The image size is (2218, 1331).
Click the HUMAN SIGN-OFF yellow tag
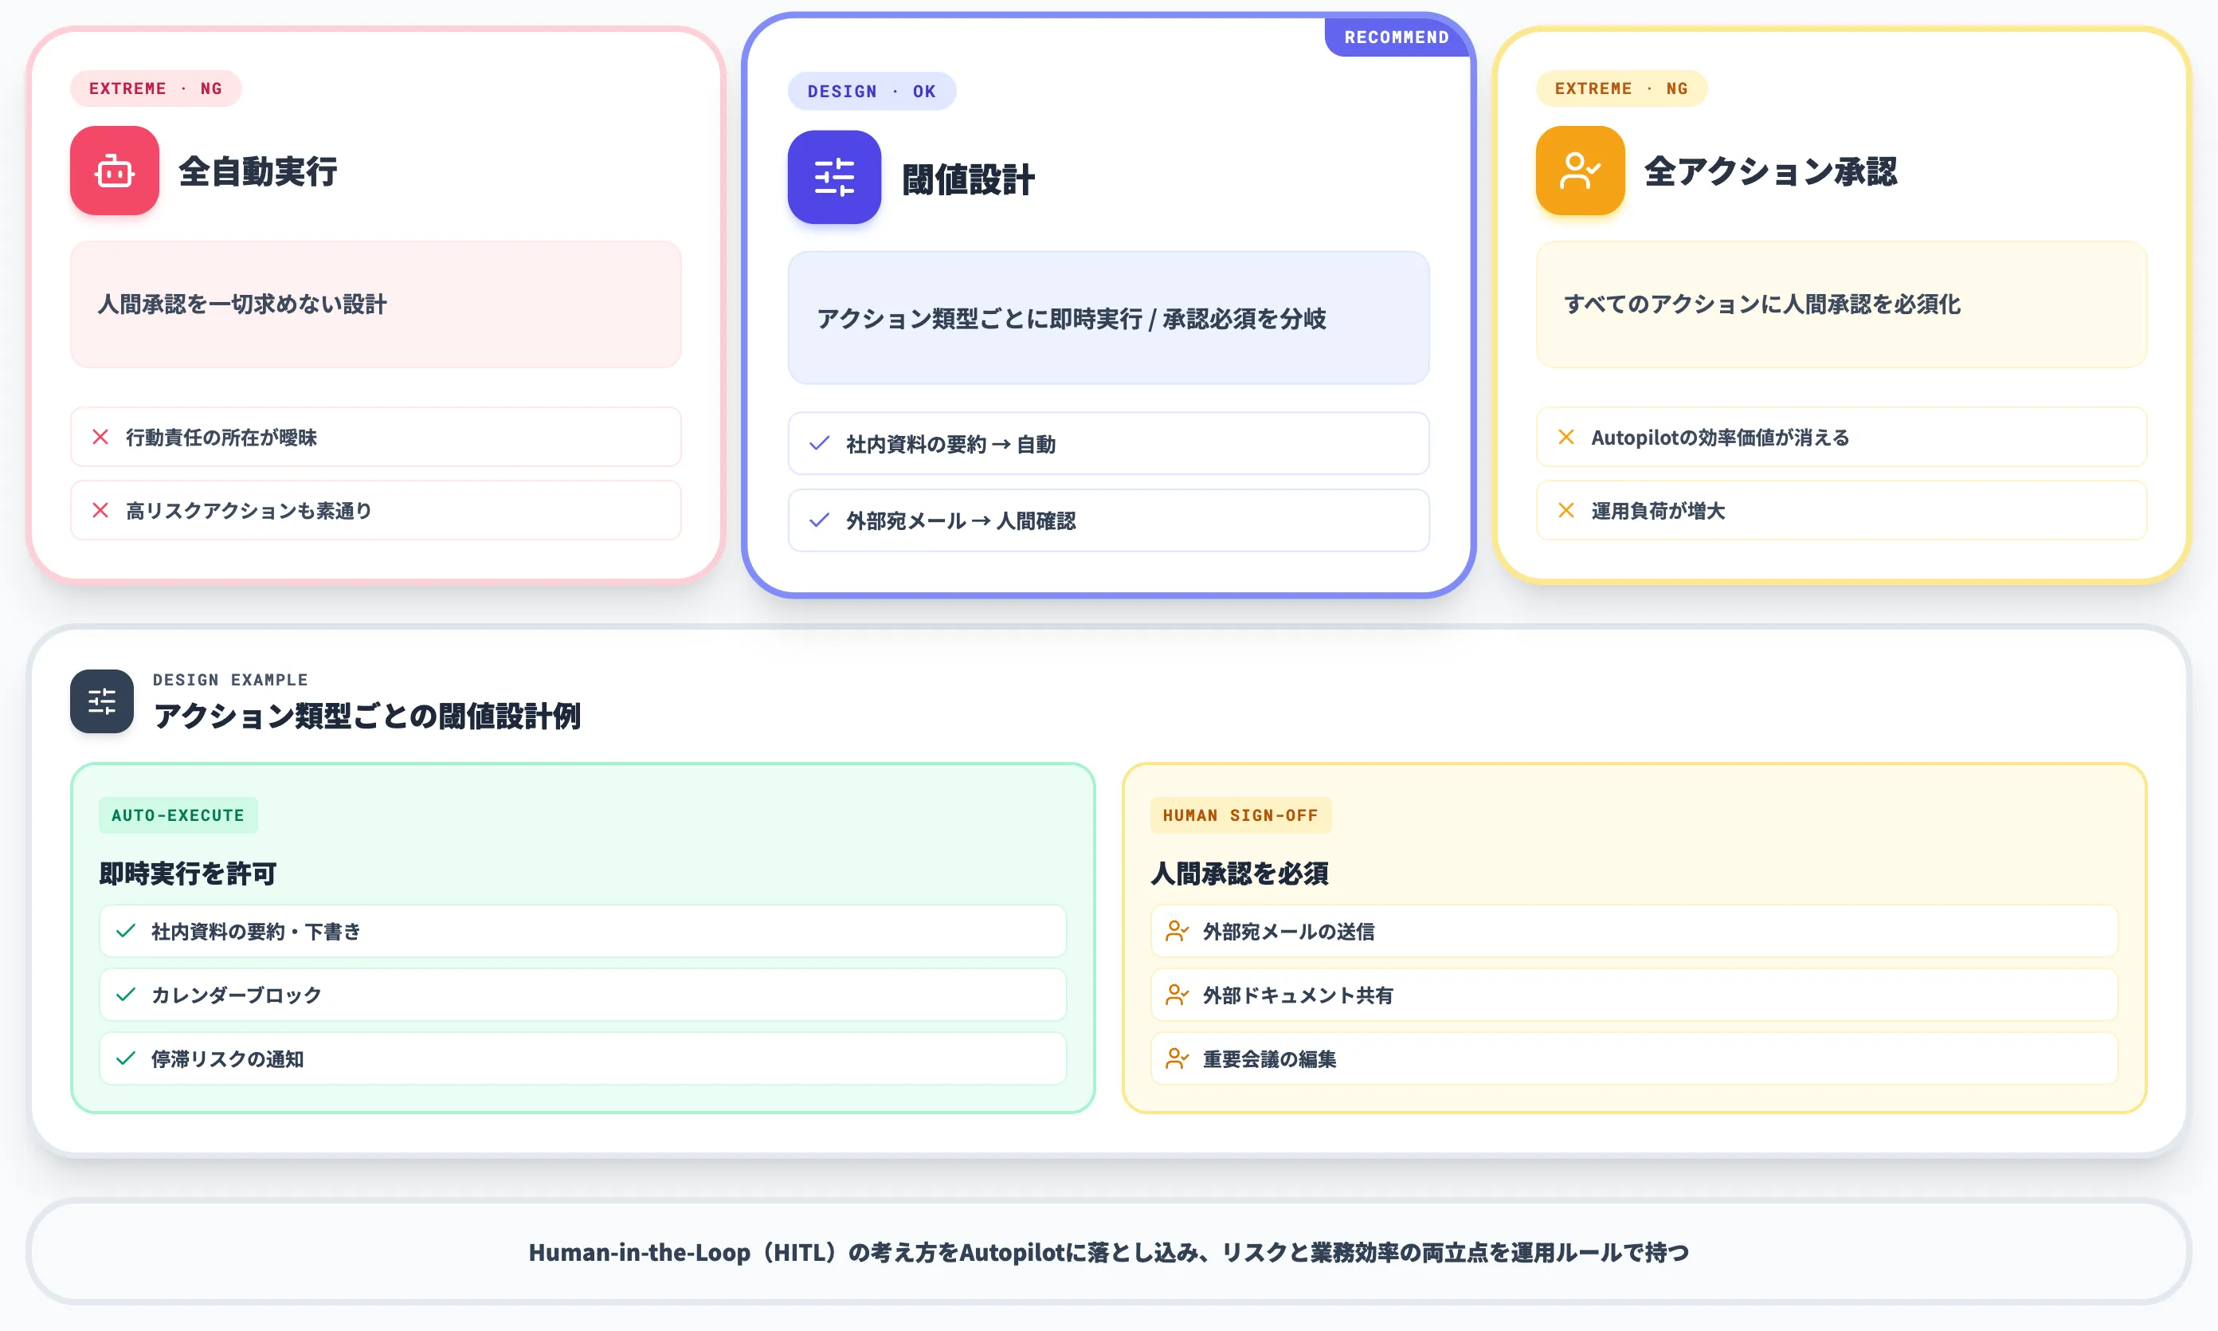(1240, 815)
